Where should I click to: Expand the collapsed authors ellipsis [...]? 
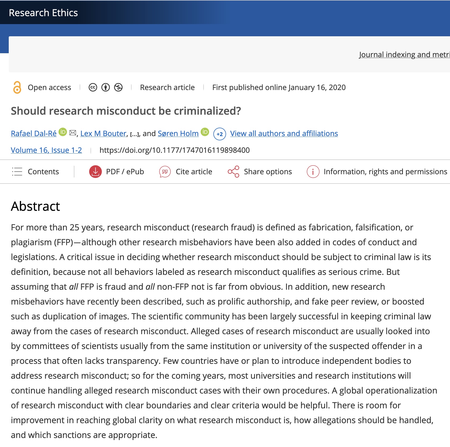click(135, 134)
